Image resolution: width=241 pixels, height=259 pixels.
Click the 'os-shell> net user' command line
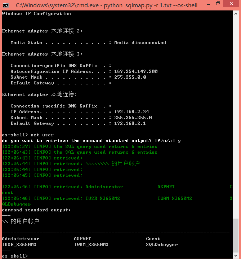pos(28,135)
